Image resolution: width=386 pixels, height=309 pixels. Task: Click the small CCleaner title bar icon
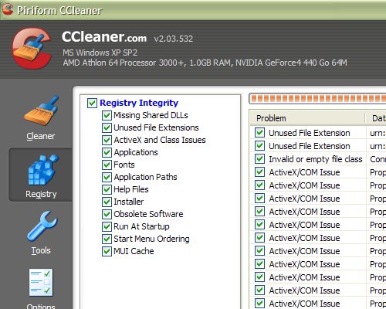point(8,10)
